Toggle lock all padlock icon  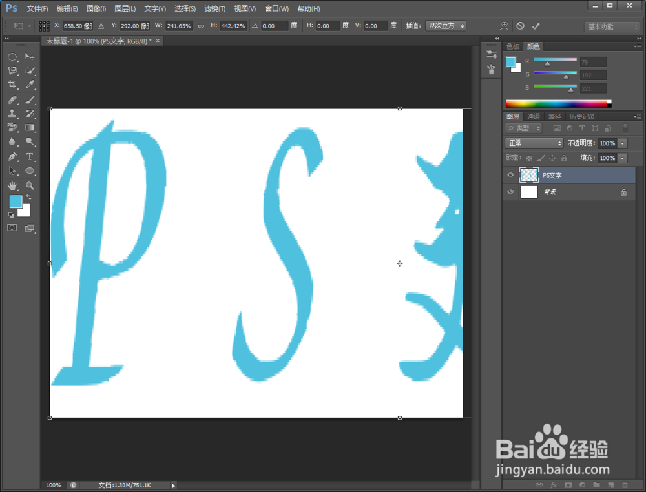tap(564, 158)
